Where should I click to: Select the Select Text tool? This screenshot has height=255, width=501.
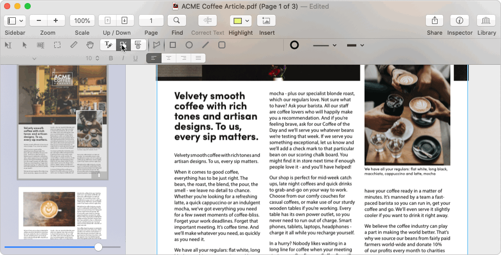[x=8, y=45]
